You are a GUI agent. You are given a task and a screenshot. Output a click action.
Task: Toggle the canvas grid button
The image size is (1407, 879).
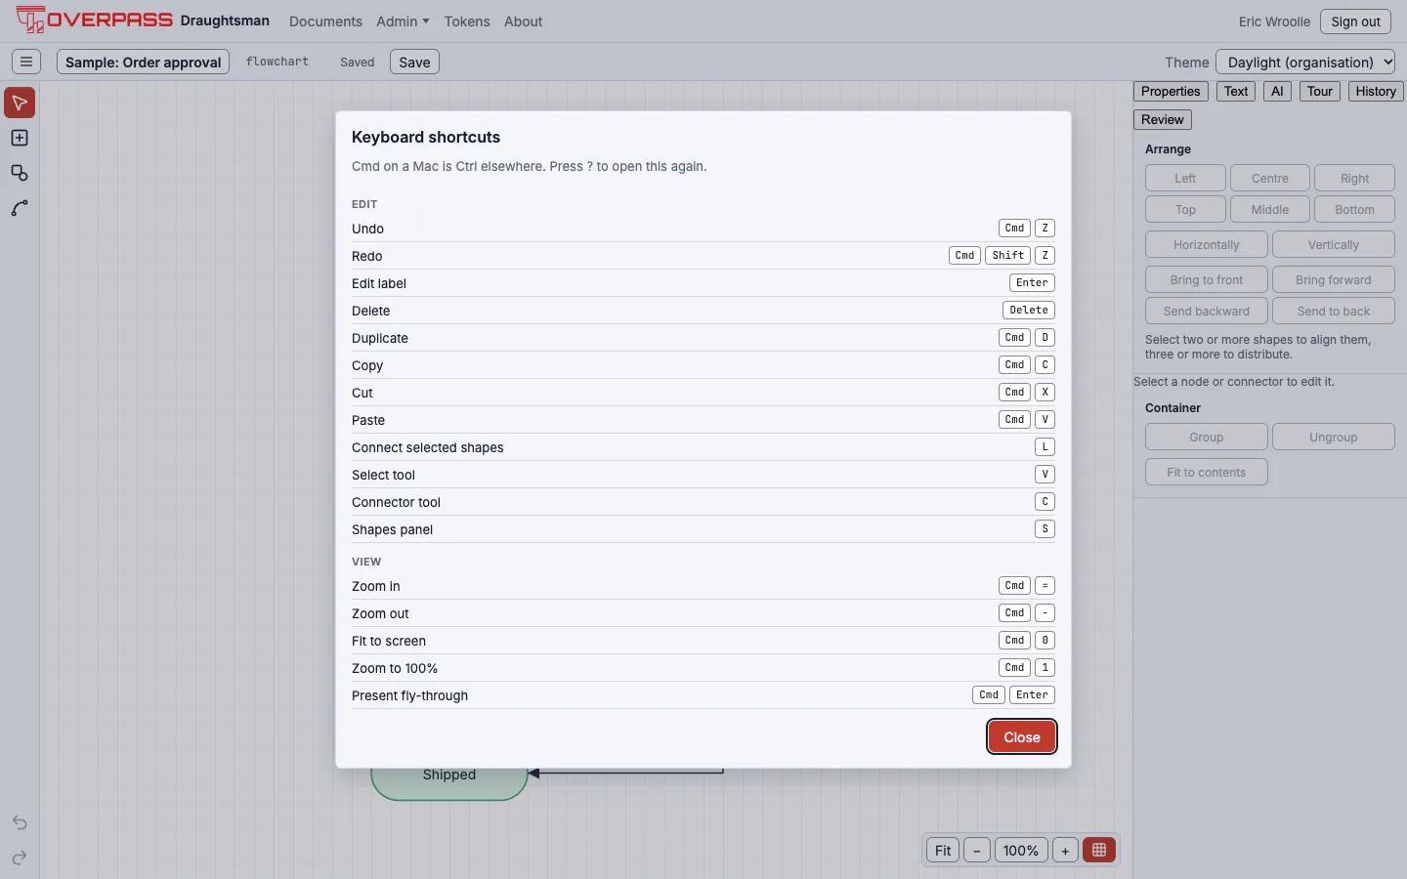point(1099,850)
